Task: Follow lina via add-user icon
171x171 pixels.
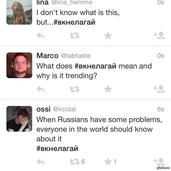Action: pyautogui.click(x=159, y=35)
